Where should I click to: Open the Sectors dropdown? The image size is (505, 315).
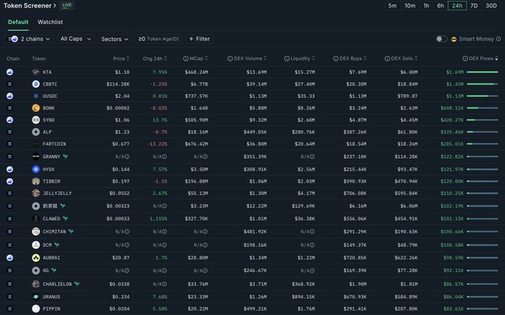(114, 39)
